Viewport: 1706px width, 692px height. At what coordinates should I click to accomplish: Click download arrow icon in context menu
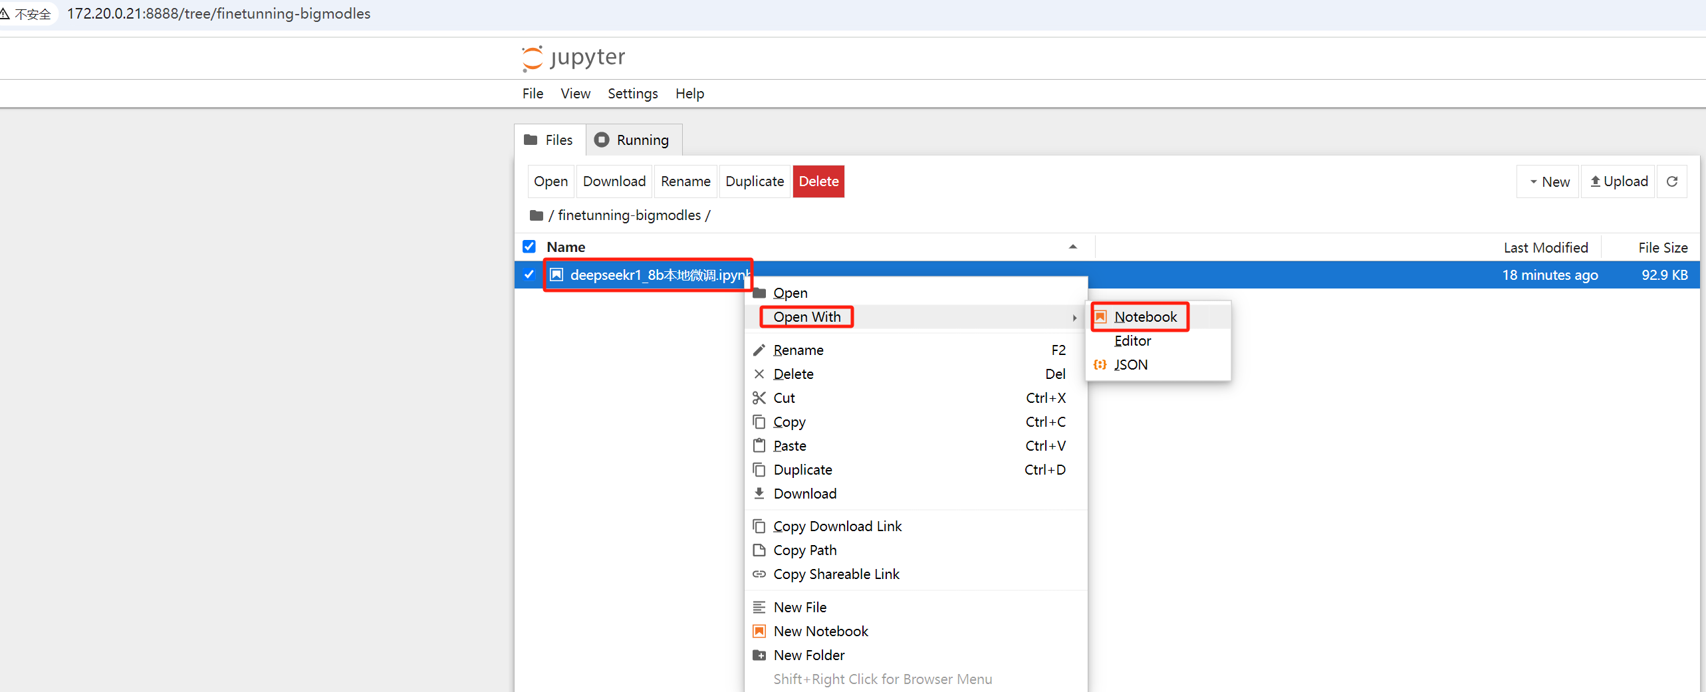click(759, 493)
